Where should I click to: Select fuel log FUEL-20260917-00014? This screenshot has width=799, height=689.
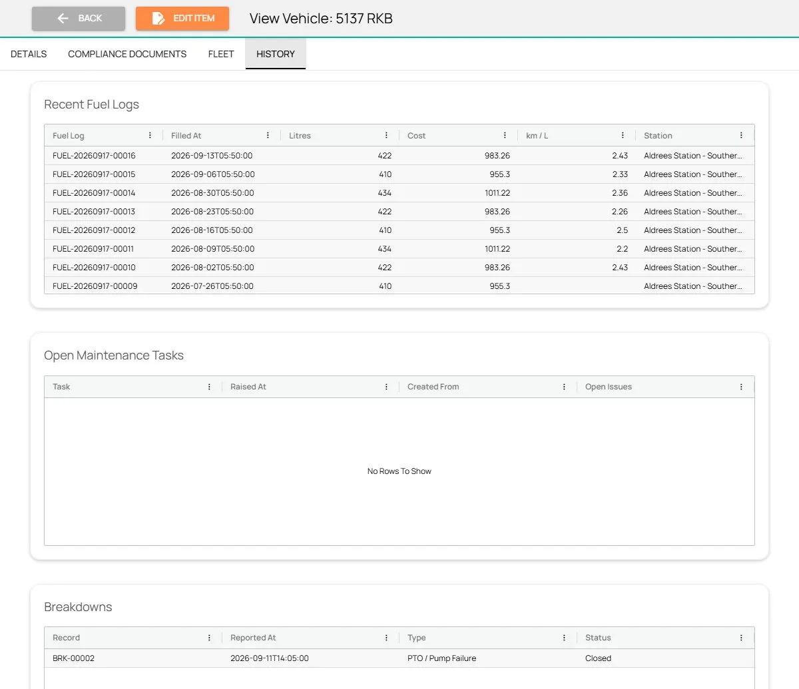pyautogui.click(x=94, y=193)
